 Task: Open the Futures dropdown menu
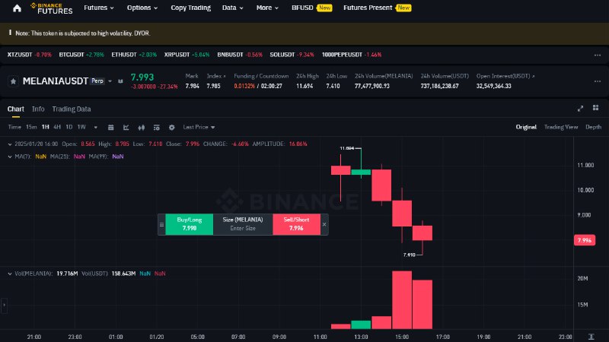99,8
